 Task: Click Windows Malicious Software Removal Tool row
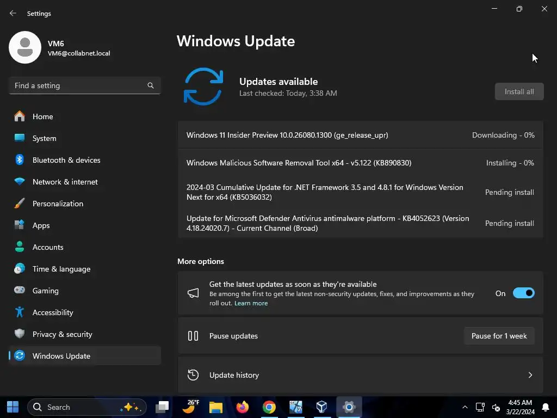360,163
